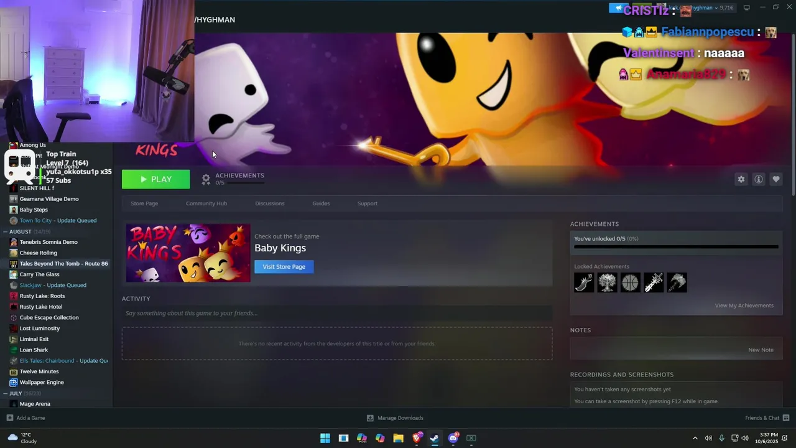The height and width of the screenshot is (448, 796).
Task: Open the Xbox Game Bar taskbar icon
Action: (471, 438)
